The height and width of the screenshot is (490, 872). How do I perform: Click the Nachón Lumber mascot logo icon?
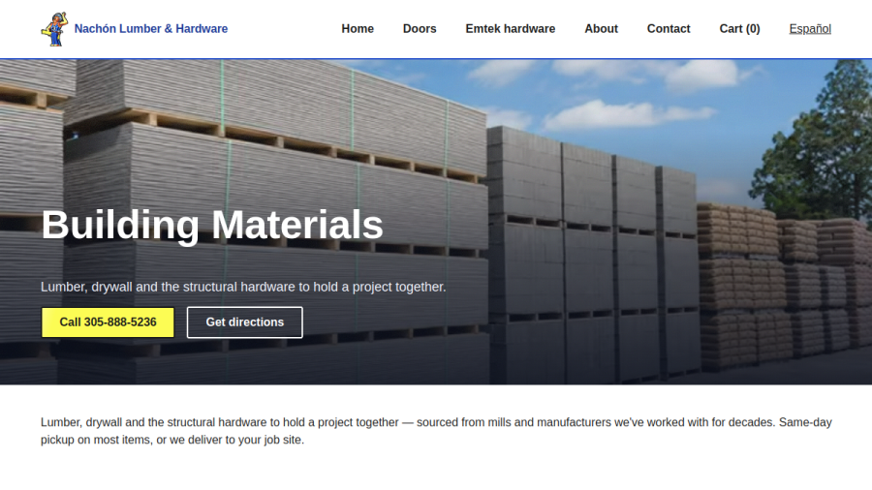(54, 29)
